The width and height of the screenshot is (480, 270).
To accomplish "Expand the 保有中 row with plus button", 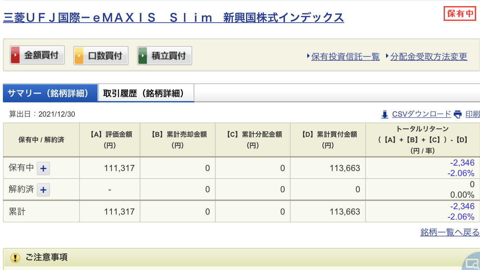I will [43, 168].
